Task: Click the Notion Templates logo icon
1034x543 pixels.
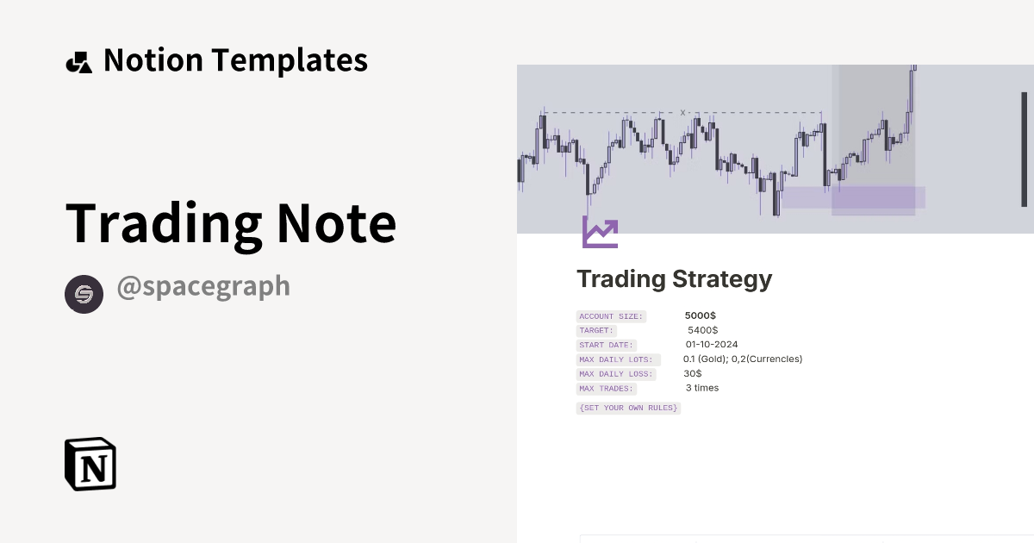Action: tap(79, 59)
